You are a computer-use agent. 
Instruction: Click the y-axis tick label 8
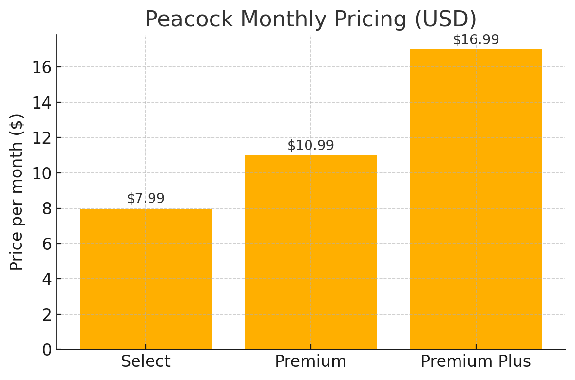47,209
